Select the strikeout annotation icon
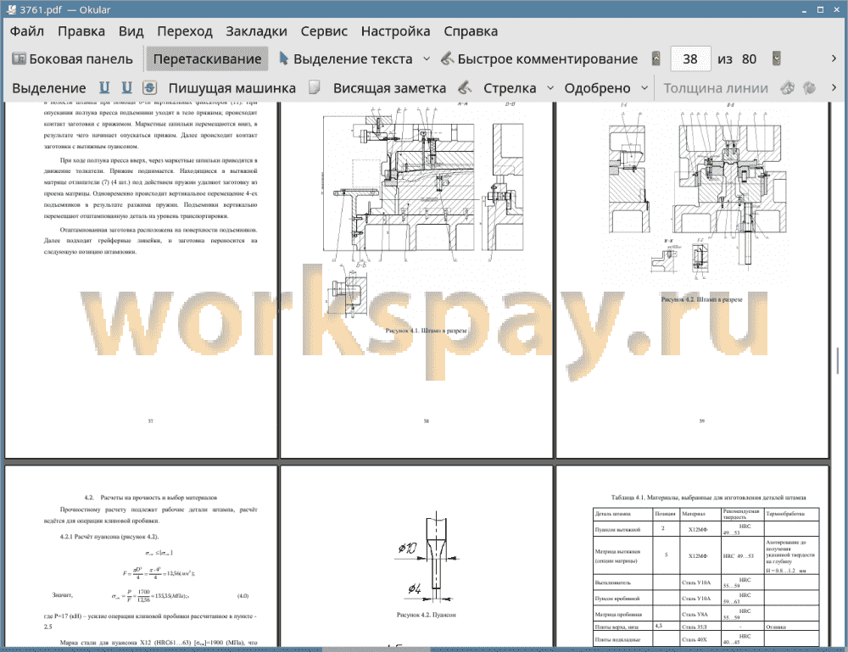848x652 pixels. (x=150, y=87)
